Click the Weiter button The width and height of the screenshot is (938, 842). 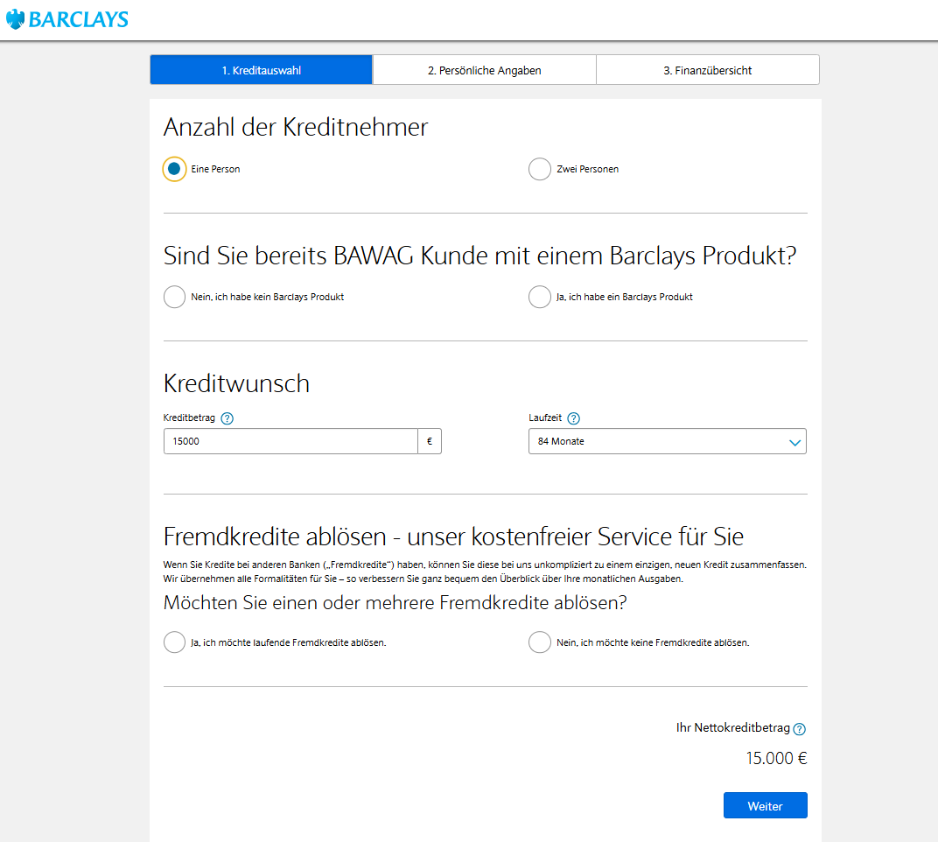pyautogui.click(x=765, y=805)
